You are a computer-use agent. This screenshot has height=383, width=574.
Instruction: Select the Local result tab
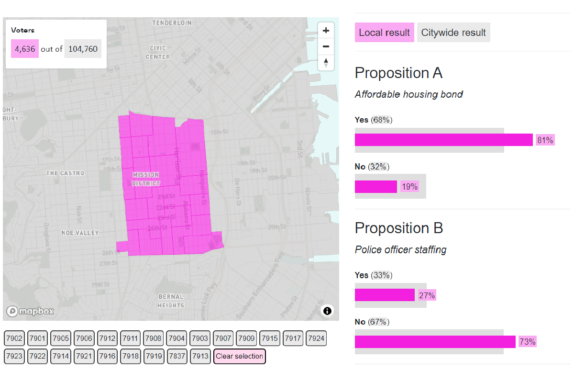click(385, 32)
